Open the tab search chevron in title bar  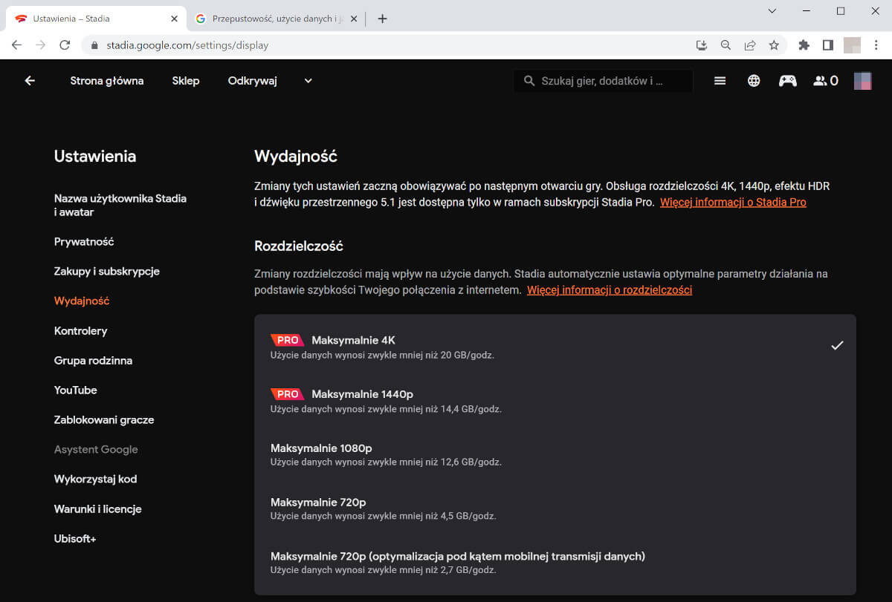(x=772, y=11)
